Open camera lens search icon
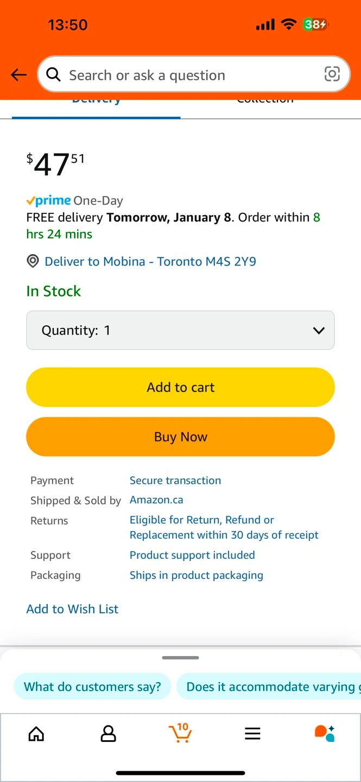 coord(332,74)
